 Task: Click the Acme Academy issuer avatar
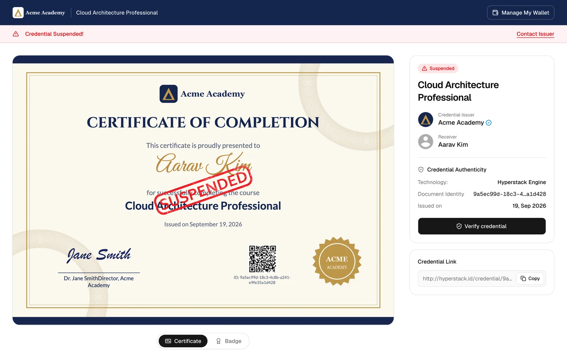point(426,120)
